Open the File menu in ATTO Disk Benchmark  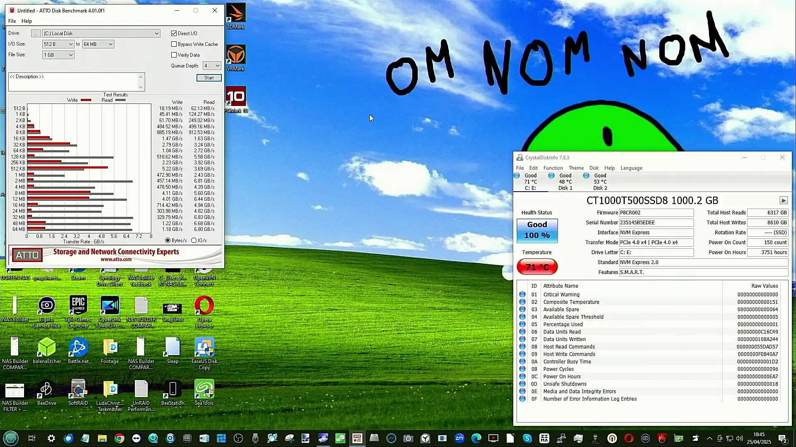click(x=12, y=21)
